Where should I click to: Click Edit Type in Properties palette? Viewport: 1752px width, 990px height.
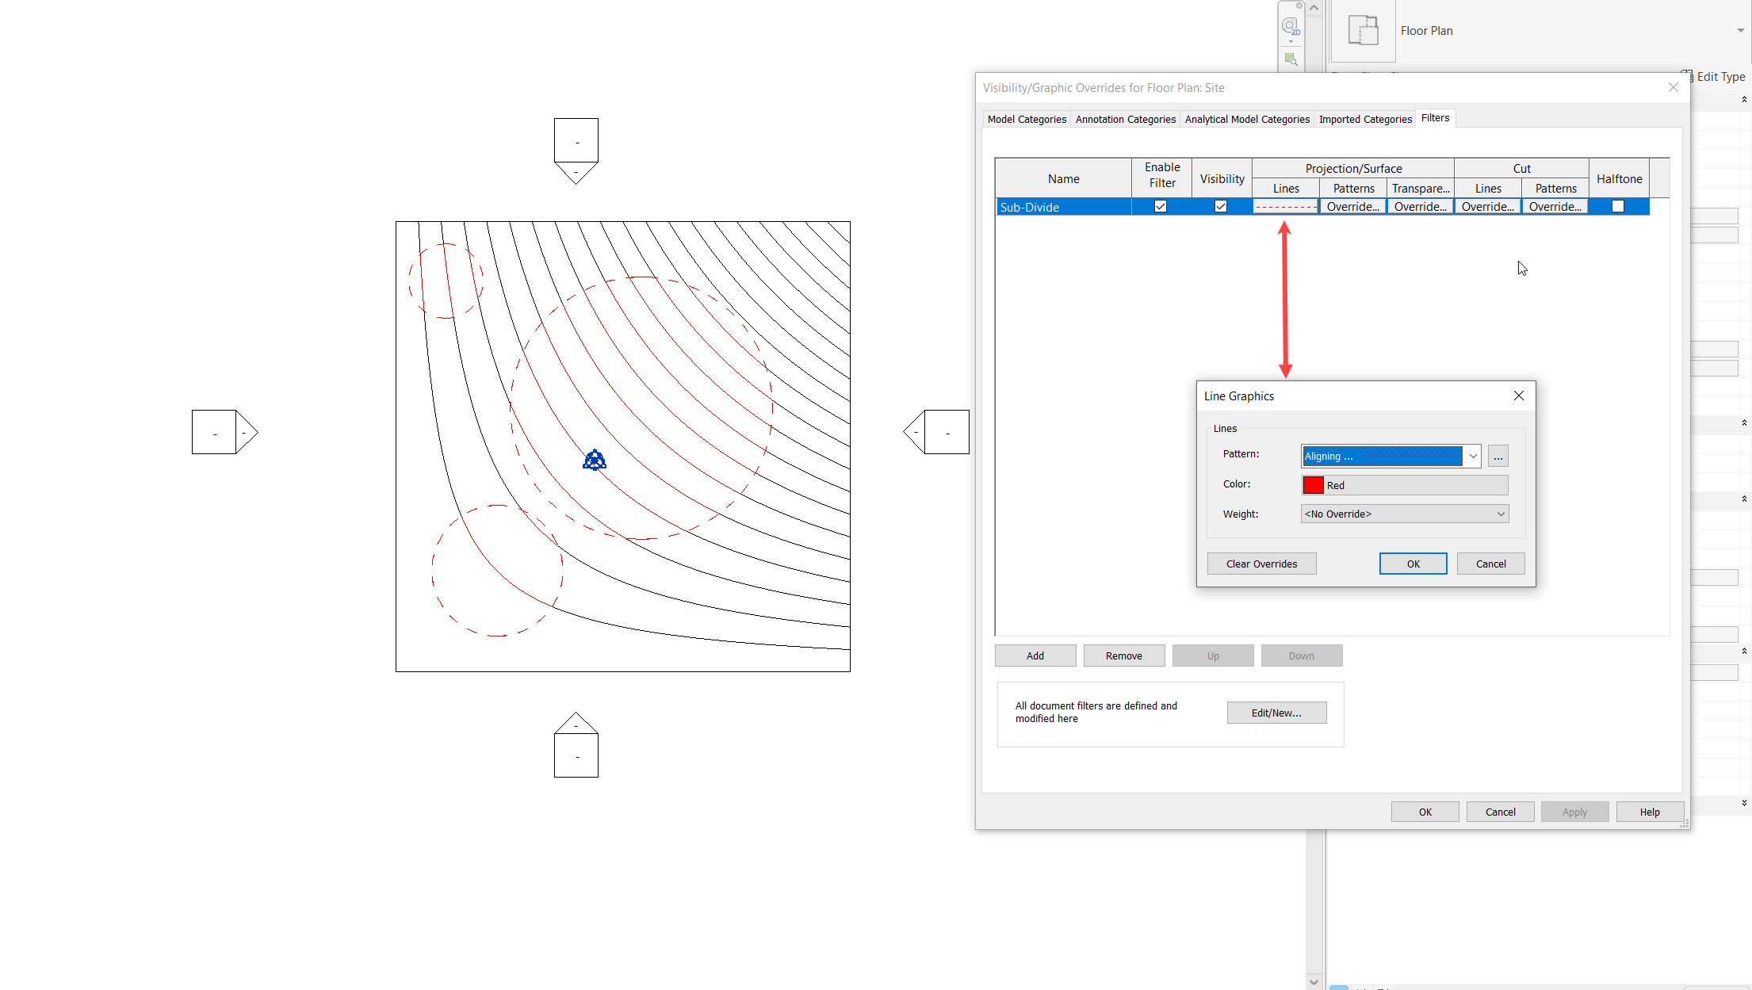[x=1713, y=76]
